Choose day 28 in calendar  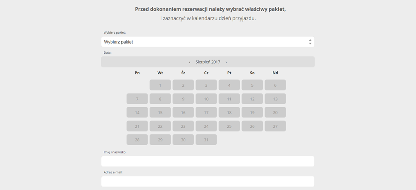137,140
